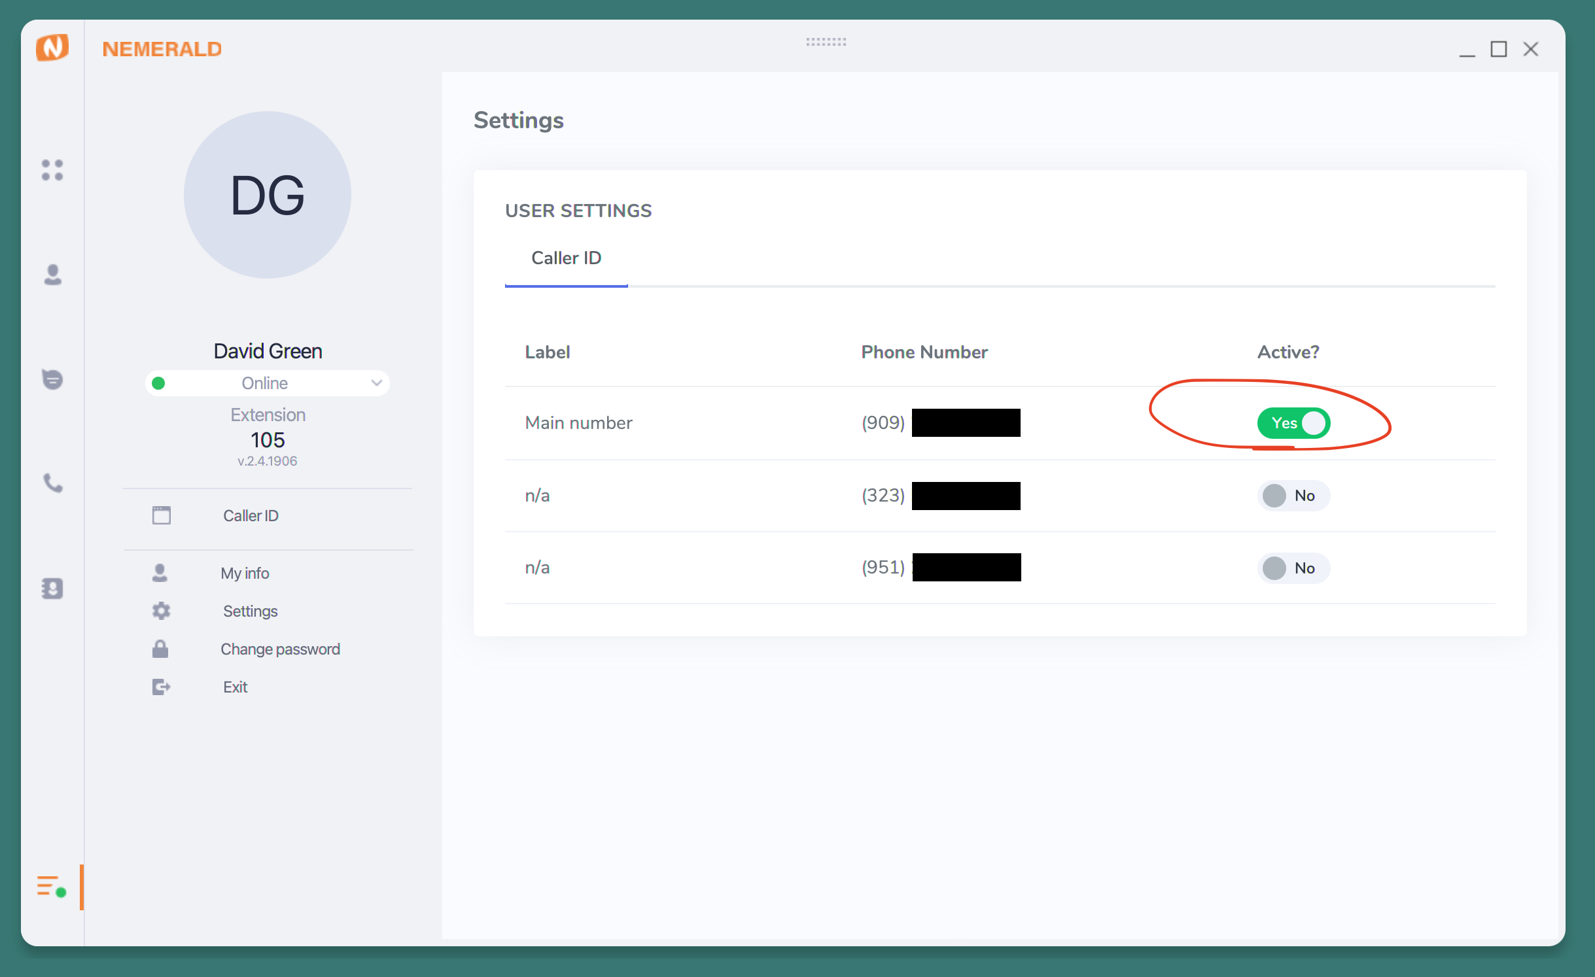Click the gear icon beside Settings
This screenshot has width=1595, height=977.
[161, 611]
